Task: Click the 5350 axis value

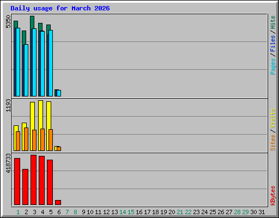Action: (8, 22)
